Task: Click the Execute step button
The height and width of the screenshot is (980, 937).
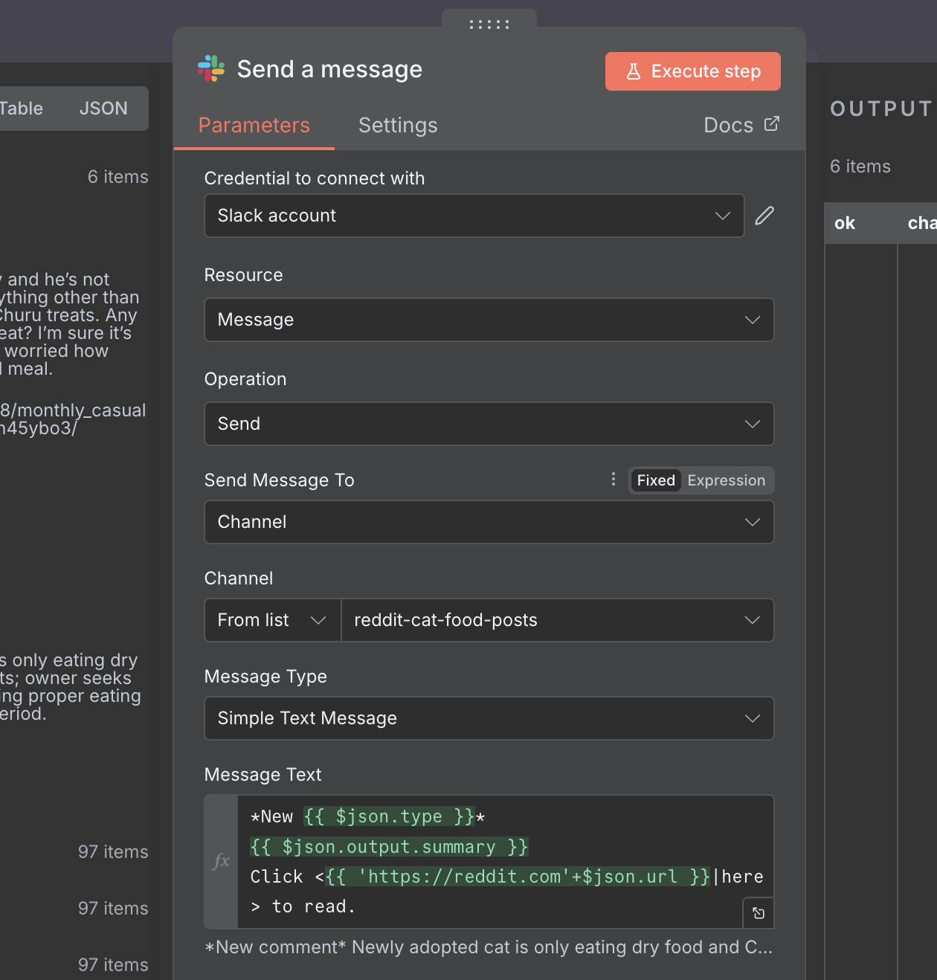Action: click(x=692, y=71)
